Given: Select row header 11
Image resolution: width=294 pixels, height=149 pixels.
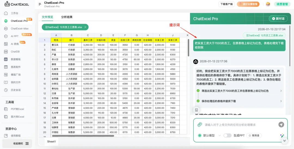Looking at the screenshot, I should point(45,89).
